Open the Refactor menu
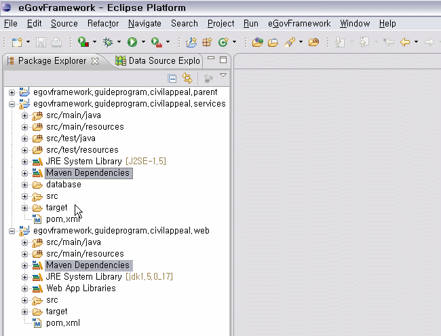The image size is (441, 336). [x=103, y=23]
